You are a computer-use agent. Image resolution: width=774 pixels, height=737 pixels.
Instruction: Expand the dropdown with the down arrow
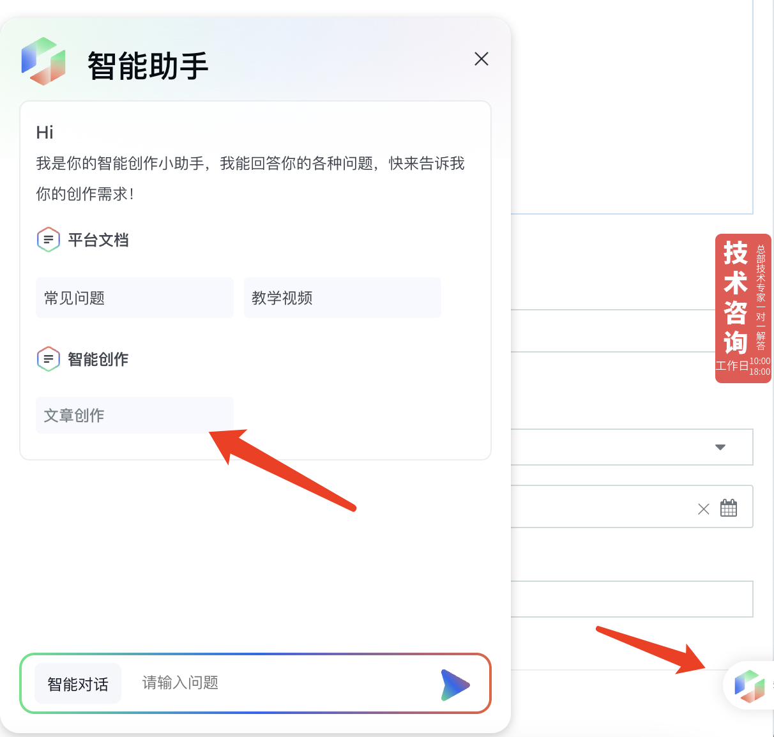point(720,447)
